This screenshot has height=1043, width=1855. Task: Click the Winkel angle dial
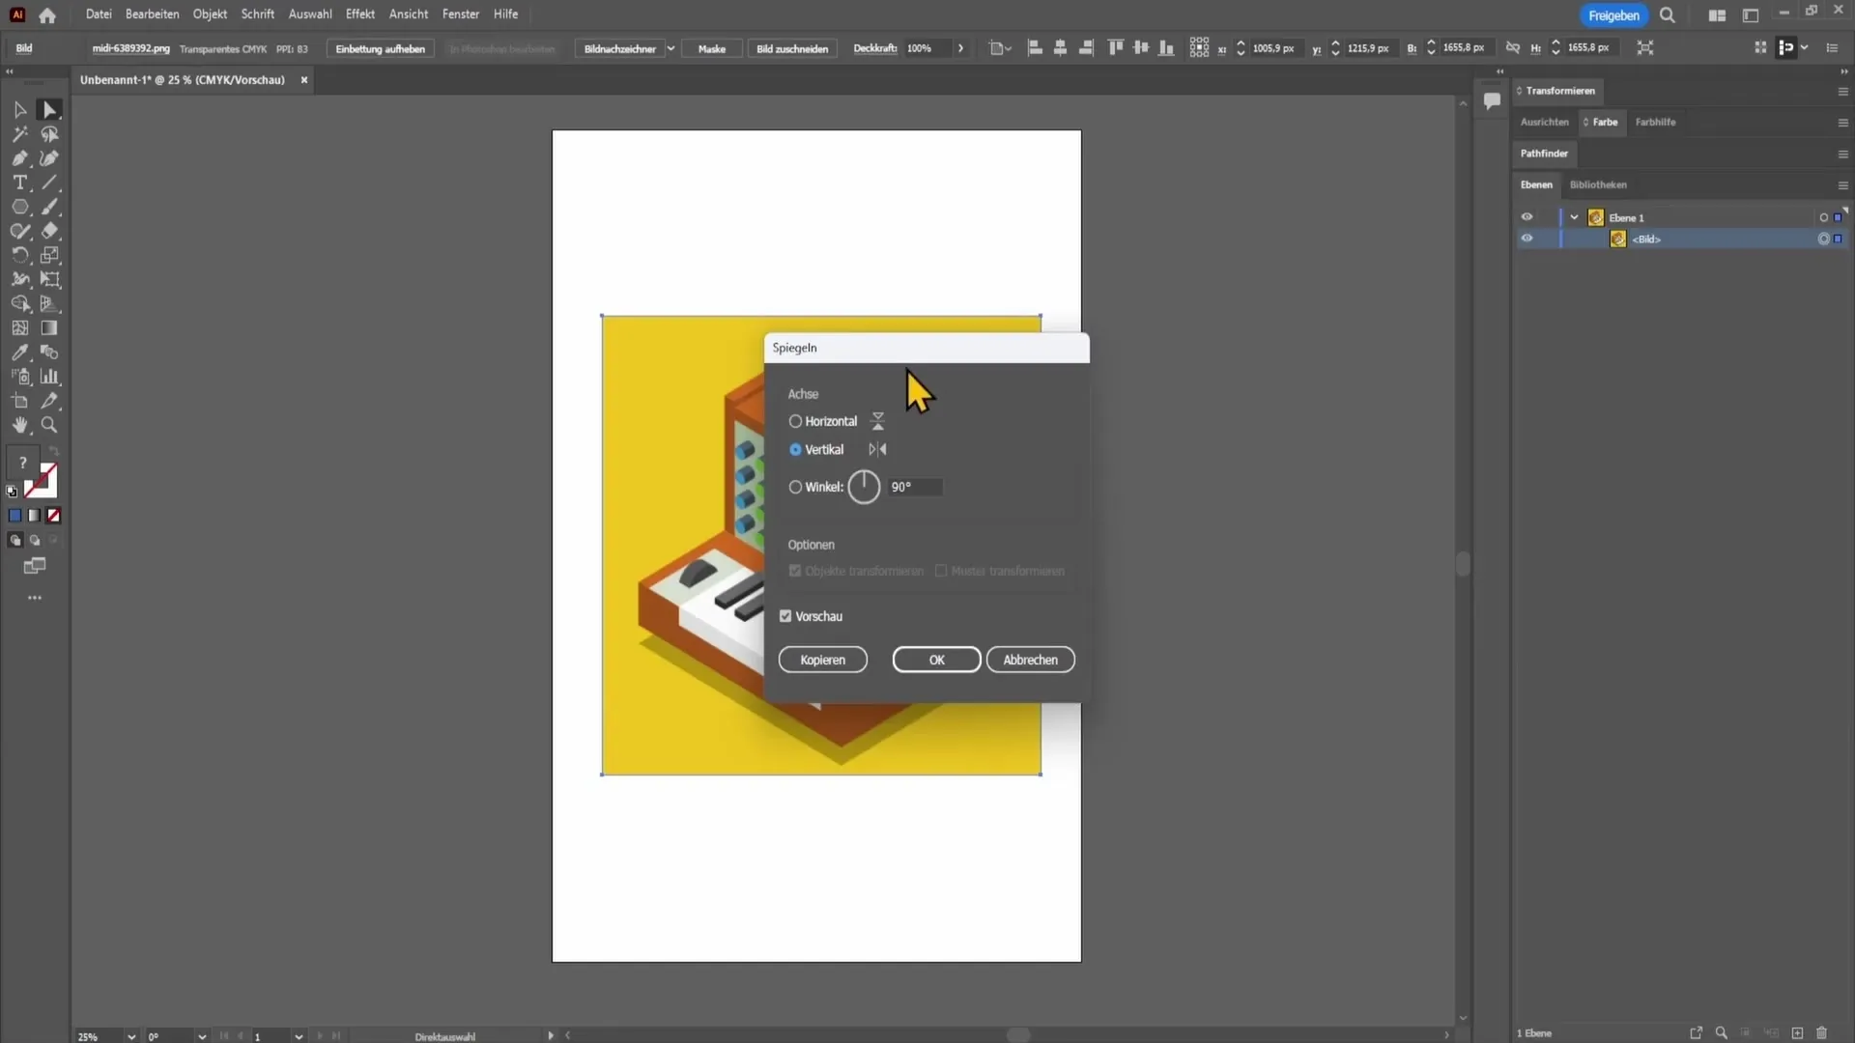pos(864,487)
